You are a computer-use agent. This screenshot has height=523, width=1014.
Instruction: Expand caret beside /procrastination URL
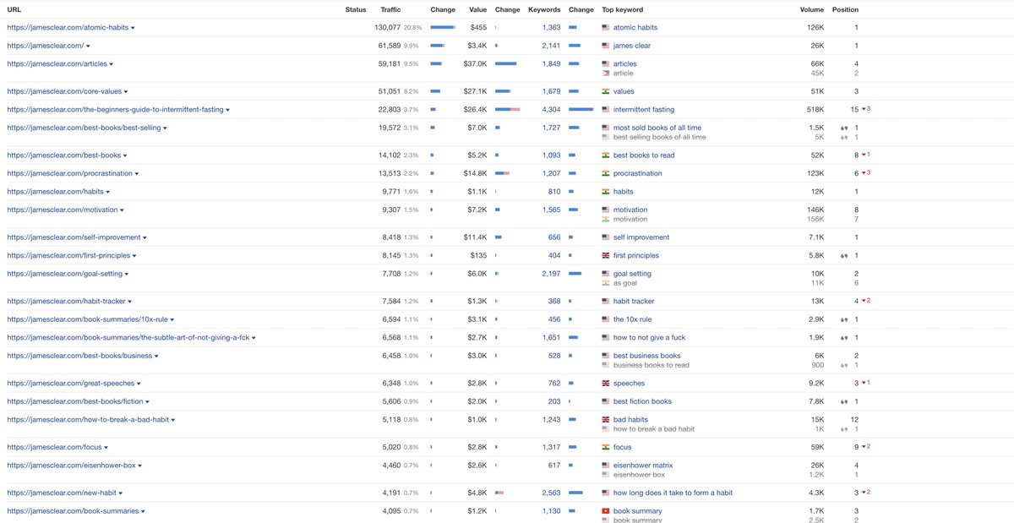click(137, 174)
